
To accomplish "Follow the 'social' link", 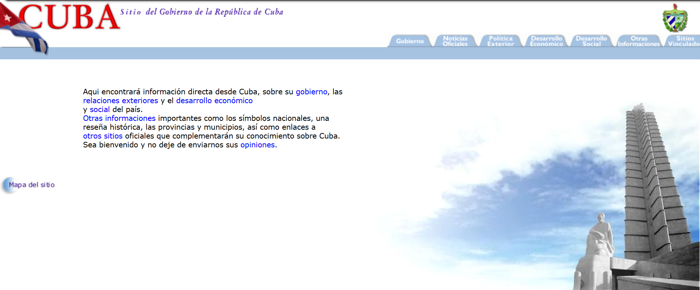I will point(100,109).
